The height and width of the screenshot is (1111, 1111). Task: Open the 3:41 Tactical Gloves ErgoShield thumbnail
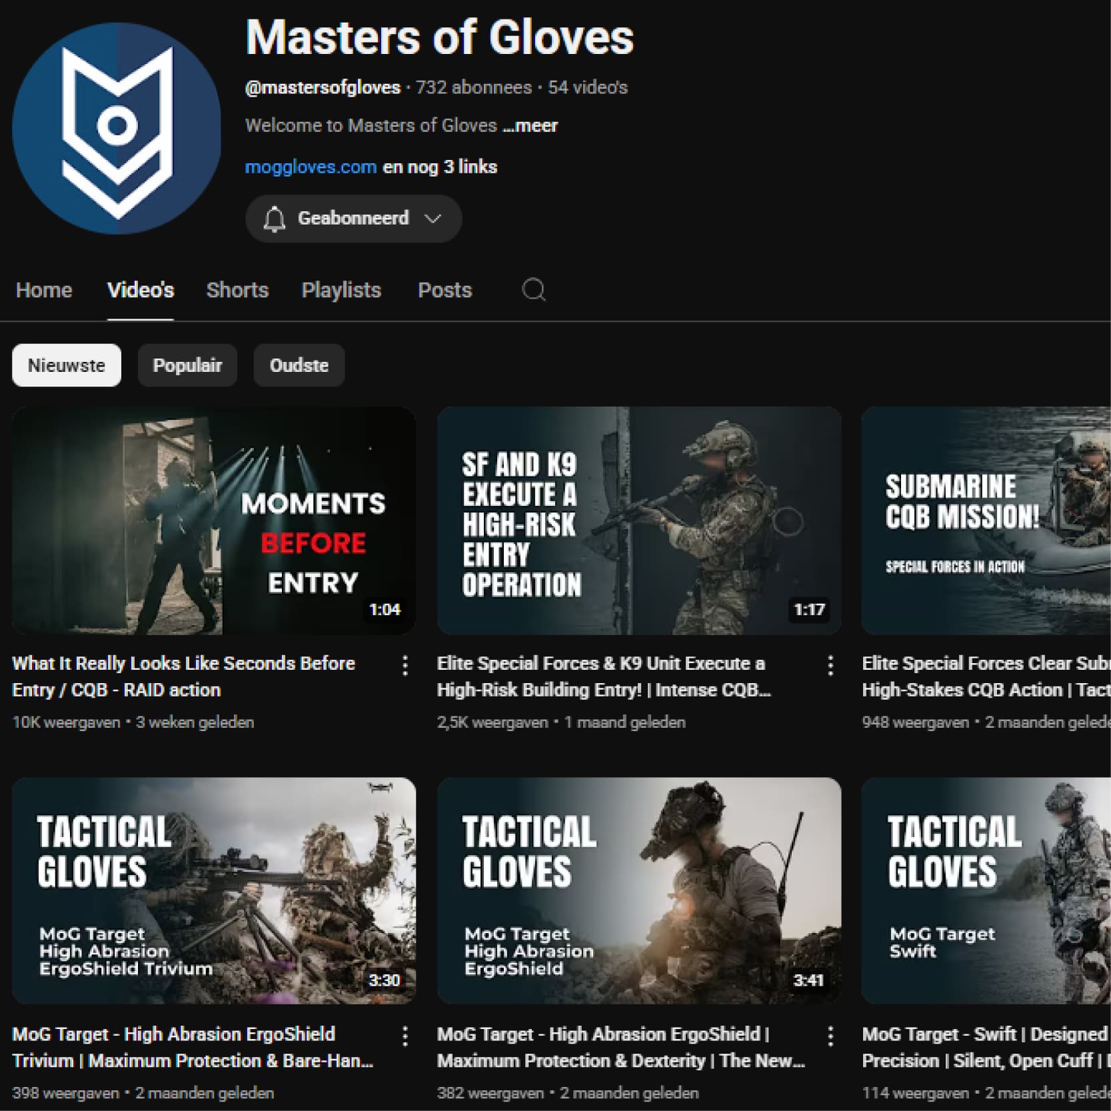click(639, 891)
